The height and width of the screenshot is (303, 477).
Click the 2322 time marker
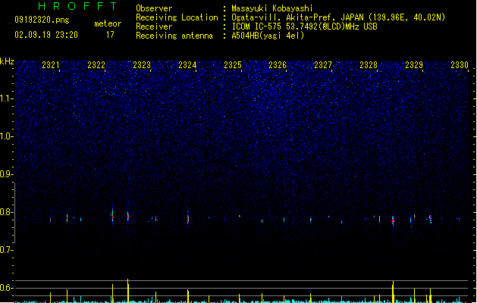click(96, 65)
